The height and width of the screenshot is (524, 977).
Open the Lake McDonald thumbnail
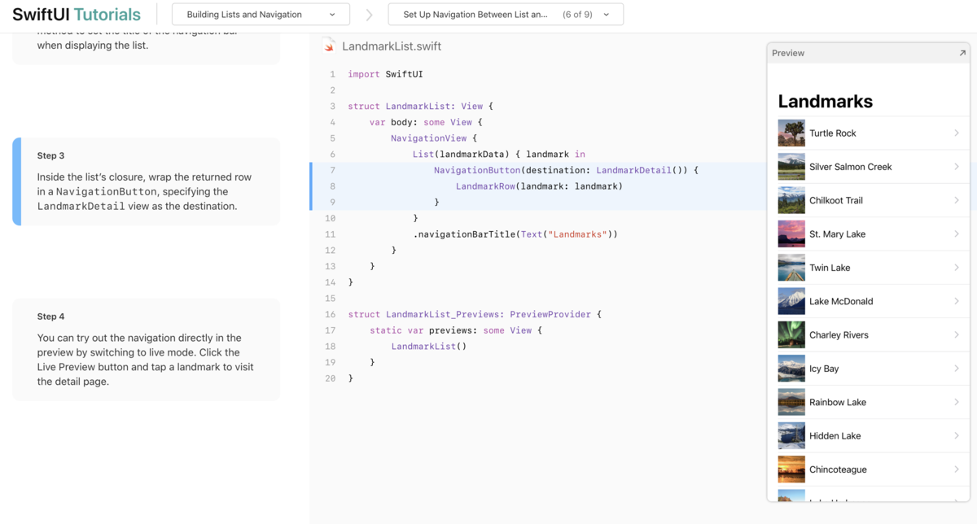pos(791,301)
